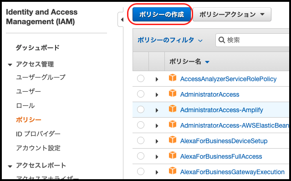
Task: Open the ポリシーアクション dropdown
Action: tap(232, 14)
